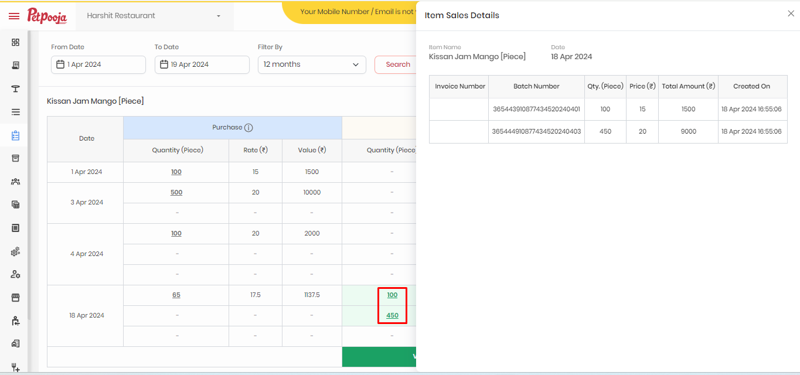This screenshot has height=375, width=800.
Task: Open the archive box icon in sidebar
Action: click(x=16, y=158)
